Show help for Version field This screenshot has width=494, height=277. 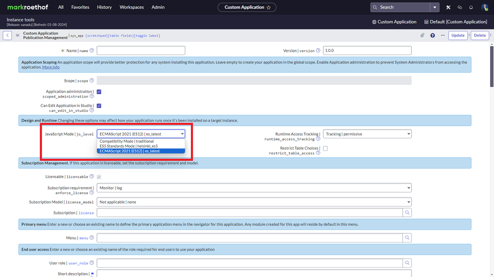tap(318, 50)
